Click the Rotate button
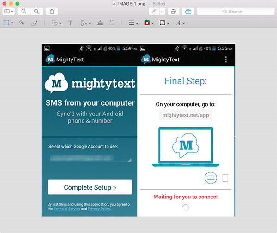 point(174,12)
